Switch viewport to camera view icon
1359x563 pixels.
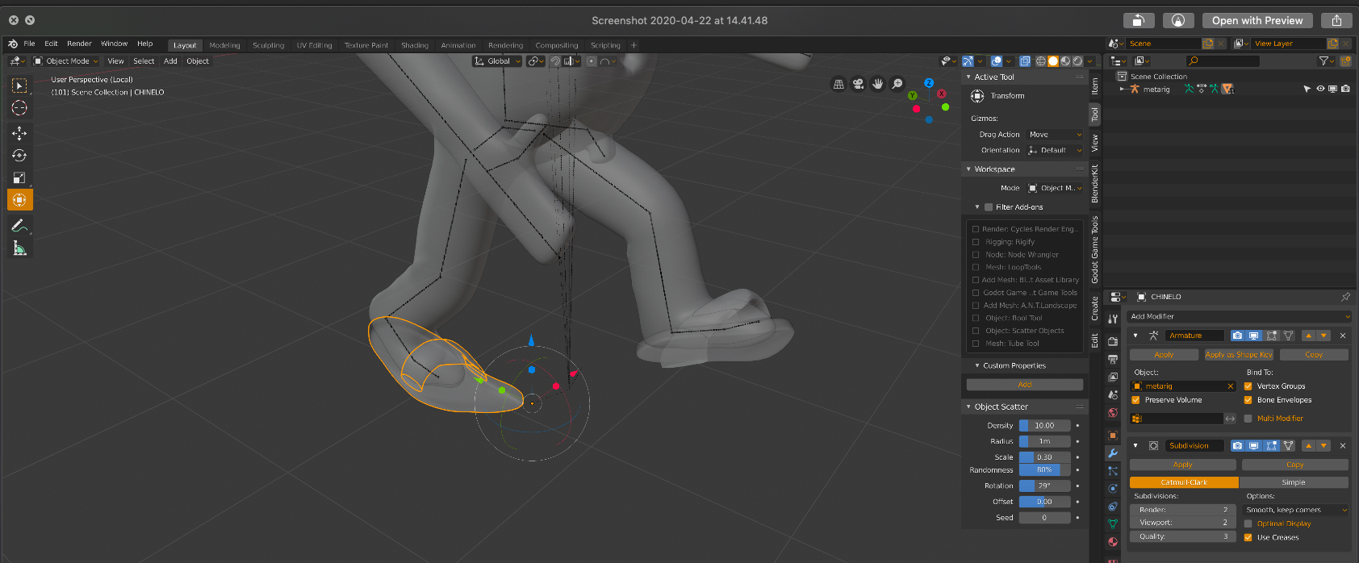[x=858, y=84]
